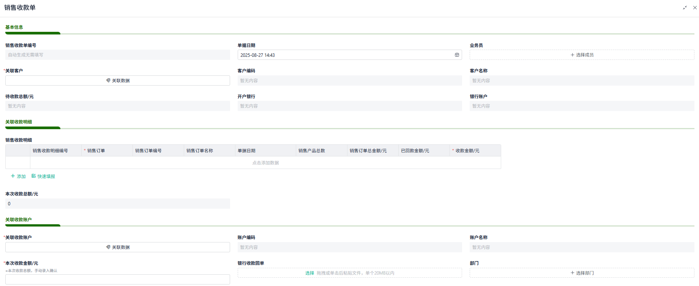Screen dimensions: 699x286
Task: Select the 关联收款账户 section tab
Action: point(19,220)
